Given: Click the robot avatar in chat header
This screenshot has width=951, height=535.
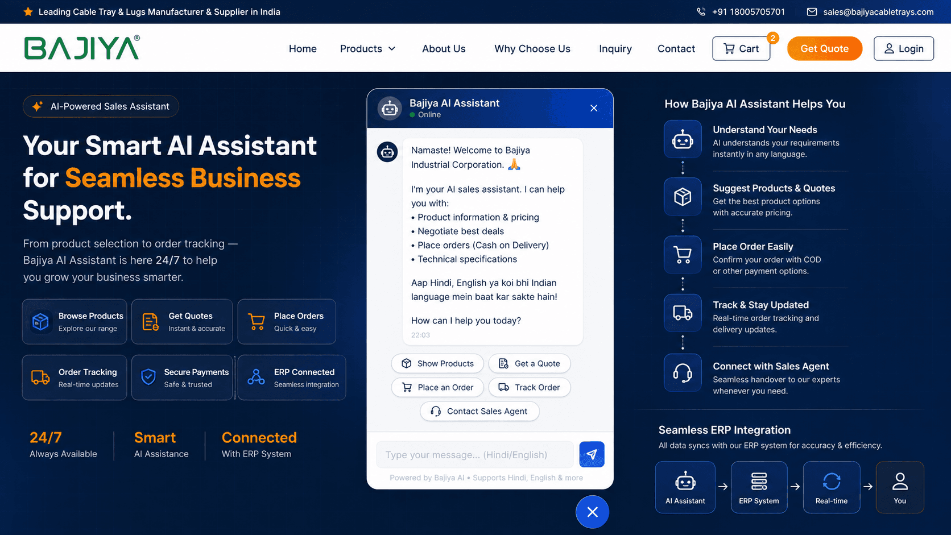Looking at the screenshot, I should tap(390, 108).
